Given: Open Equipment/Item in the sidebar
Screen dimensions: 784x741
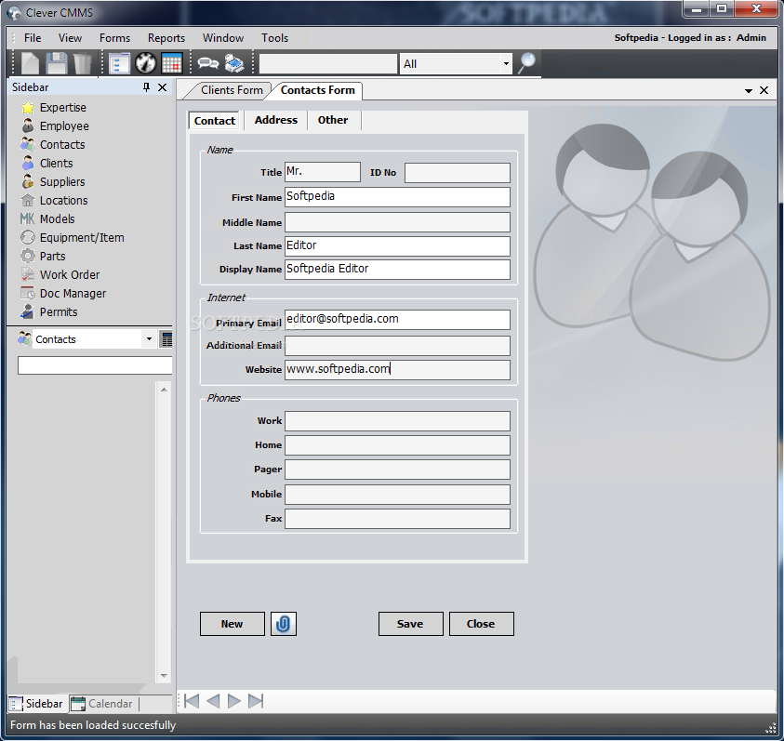Looking at the screenshot, I should click(82, 237).
